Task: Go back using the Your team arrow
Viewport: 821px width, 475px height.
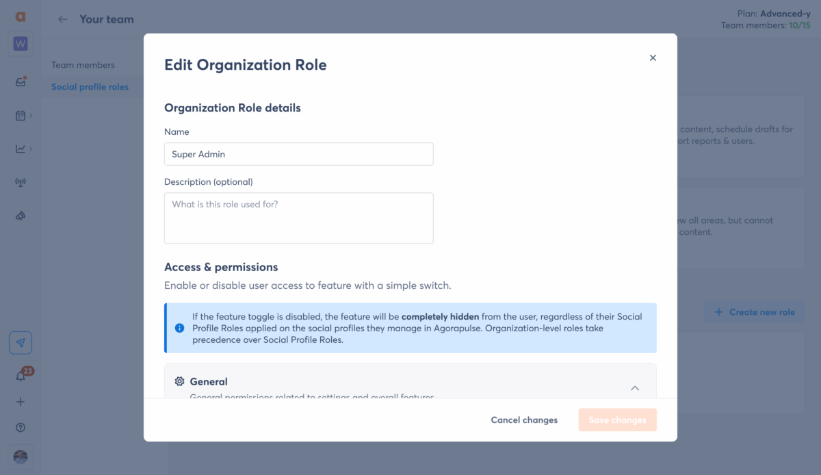Action: pos(63,19)
